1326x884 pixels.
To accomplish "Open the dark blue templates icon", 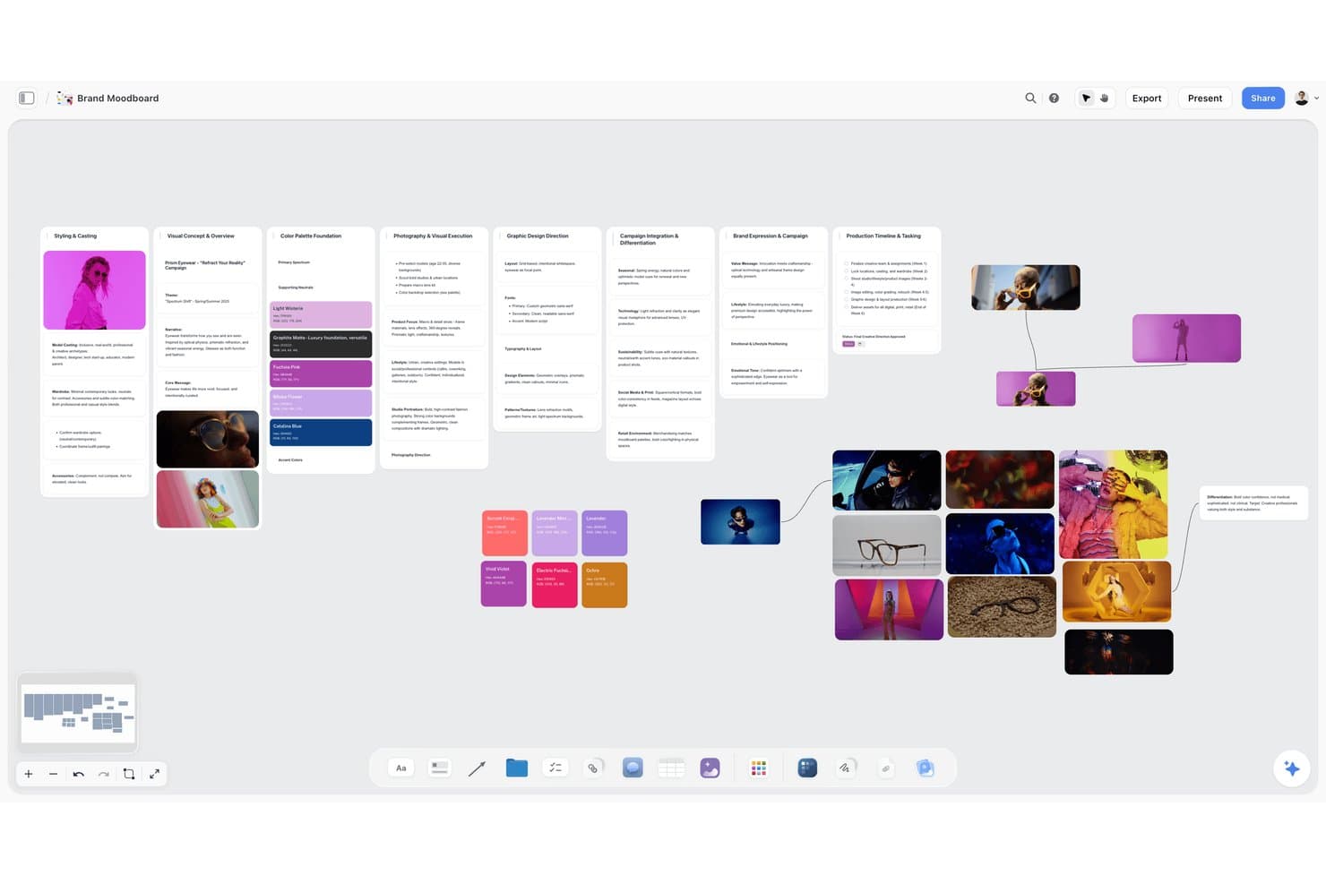I will [807, 768].
